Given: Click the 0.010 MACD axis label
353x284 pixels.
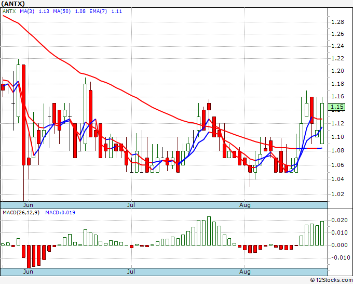Looking at the screenshot, I should pyautogui.click(x=340, y=233).
